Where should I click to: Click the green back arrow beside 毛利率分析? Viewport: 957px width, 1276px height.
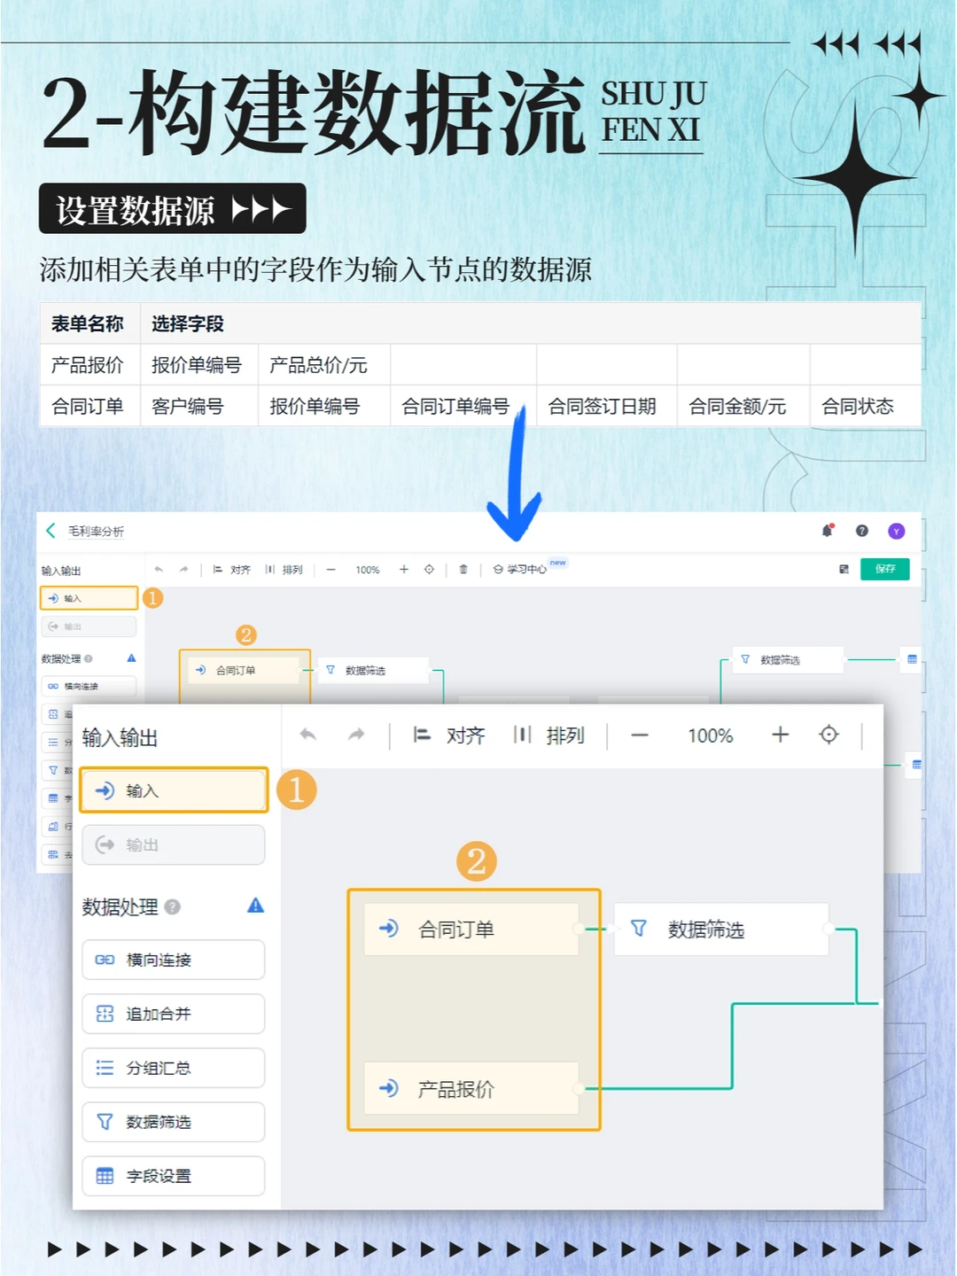51,531
